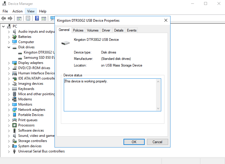Click the Network adapters icon
The image size is (225, 164).
[x=14, y=110]
